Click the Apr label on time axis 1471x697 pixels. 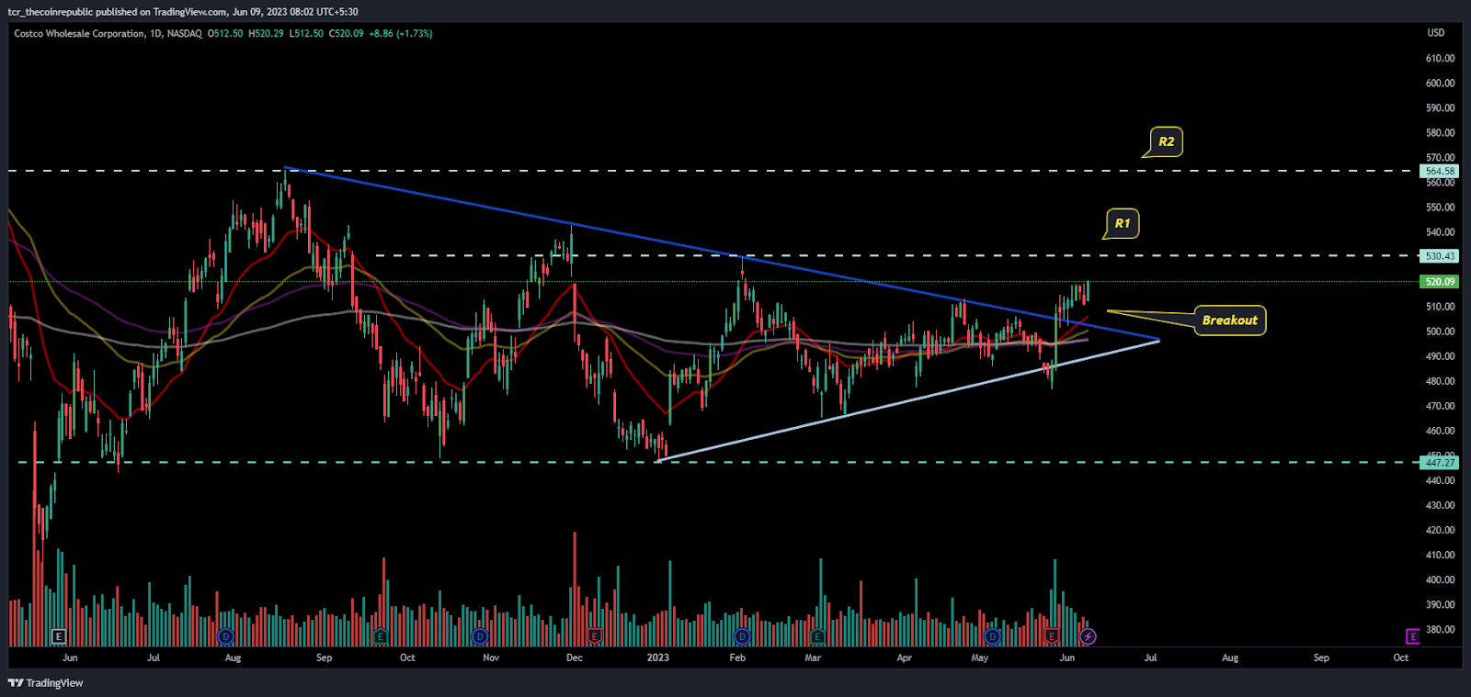(905, 658)
